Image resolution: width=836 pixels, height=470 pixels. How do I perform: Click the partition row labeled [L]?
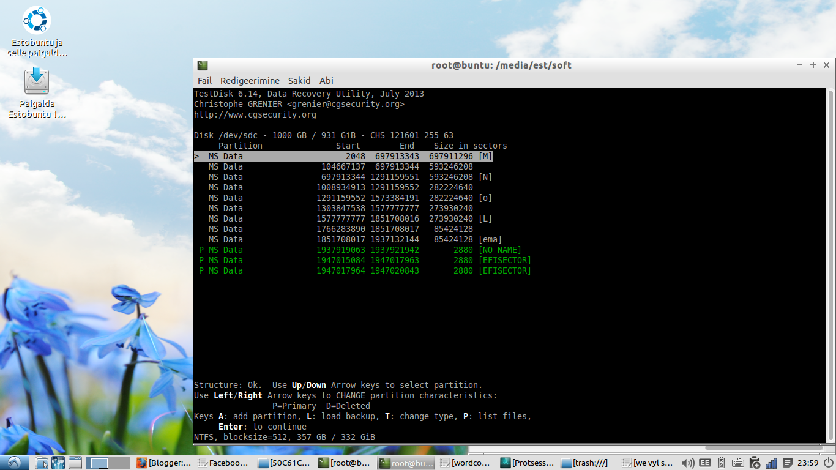click(351, 219)
